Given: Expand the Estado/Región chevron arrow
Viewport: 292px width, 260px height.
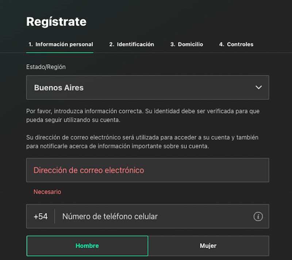Looking at the screenshot, I should pyautogui.click(x=259, y=88).
